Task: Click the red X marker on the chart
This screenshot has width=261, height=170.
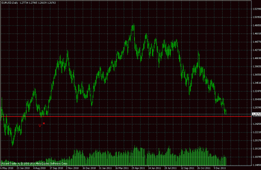Action: (x=44, y=123)
